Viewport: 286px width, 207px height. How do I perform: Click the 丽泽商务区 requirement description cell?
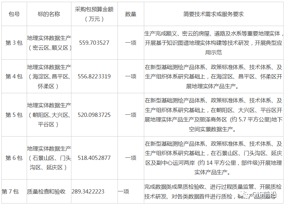(x=214, y=115)
